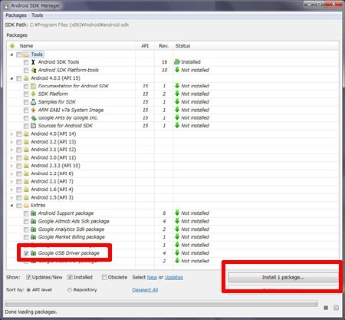Click the Google Admob Ads Sdk package icon
This screenshot has width=345, height=320.
33,221
